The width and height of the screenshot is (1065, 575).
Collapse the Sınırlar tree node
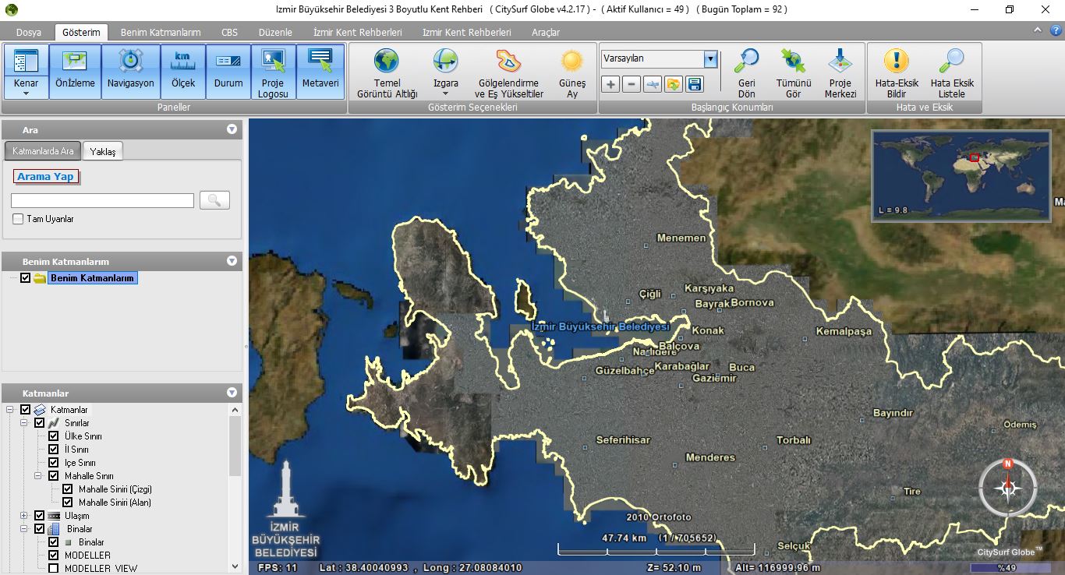(x=24, y=423)
